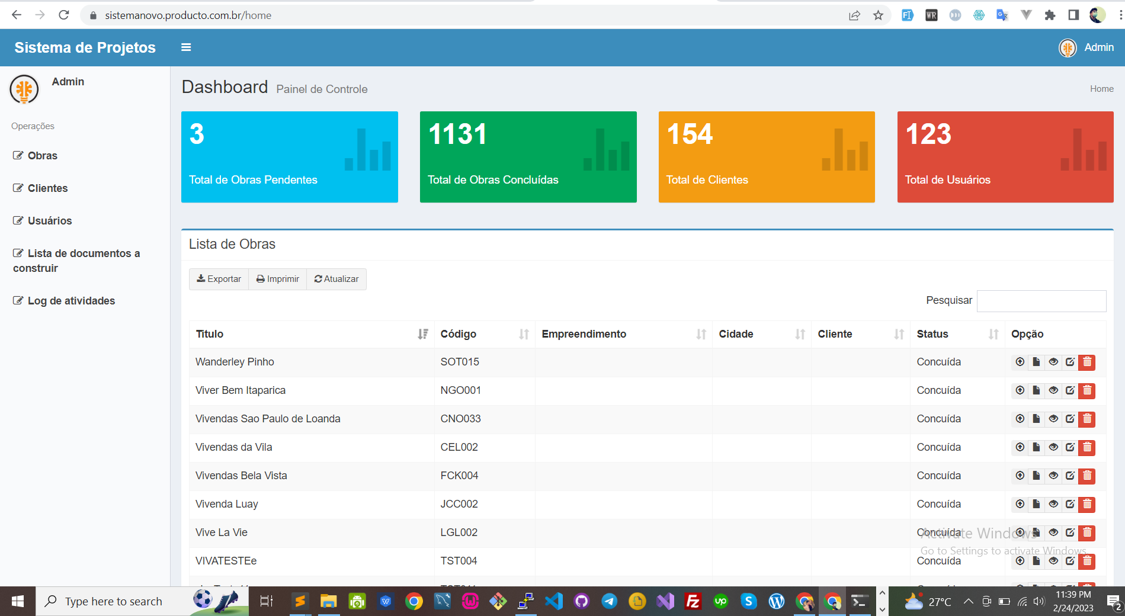
Task: Open Clientes in the sidebar menu
Action: point(47,188)
